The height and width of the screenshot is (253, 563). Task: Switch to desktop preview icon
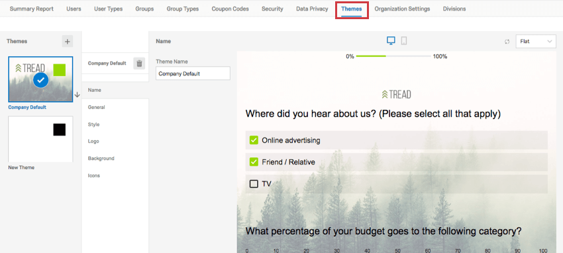(x=391, y=41)
